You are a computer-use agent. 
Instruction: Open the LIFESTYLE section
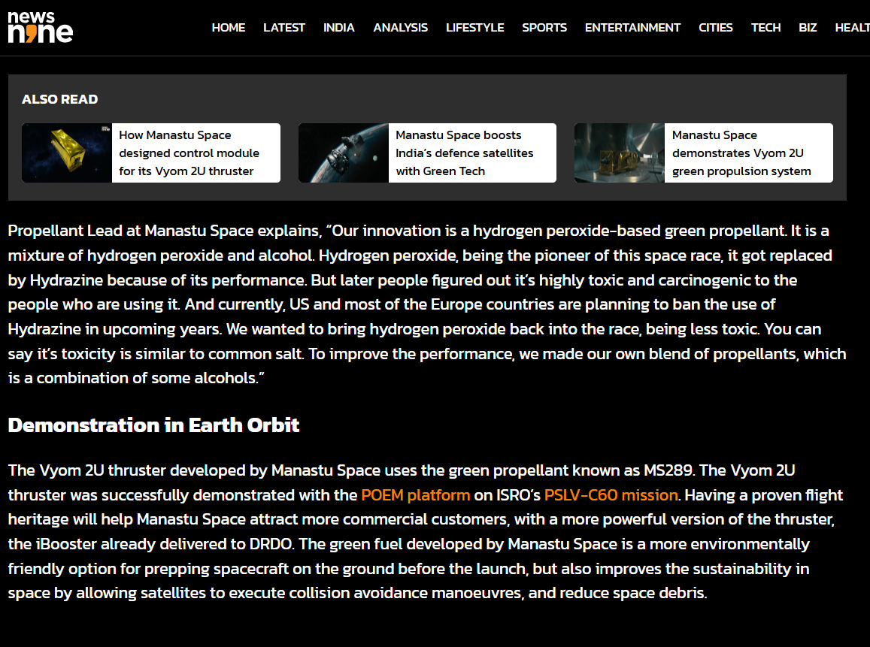(x=475, y=28)
